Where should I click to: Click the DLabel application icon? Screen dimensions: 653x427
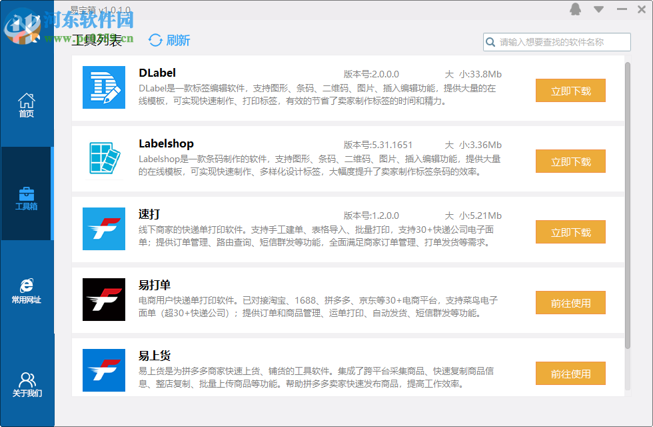[x=103, y=87]
